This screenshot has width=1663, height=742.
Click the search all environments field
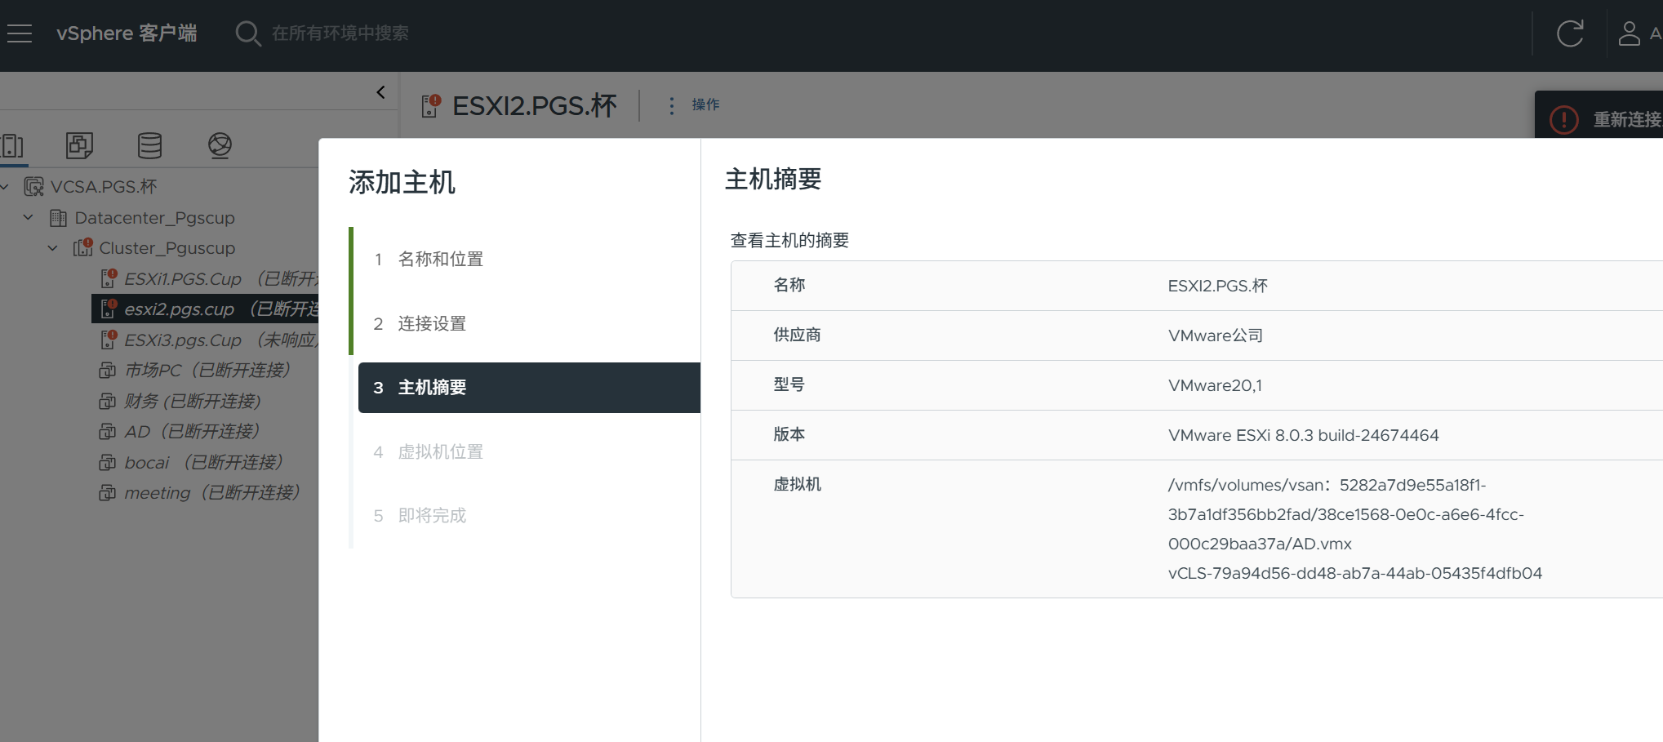pos(340,33)
